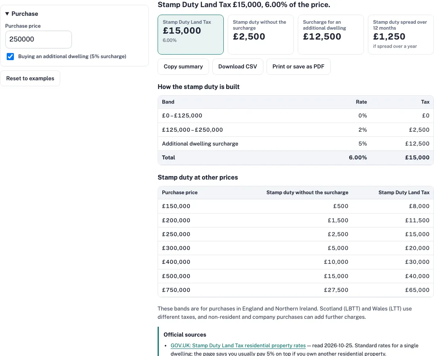Click the £11,500 stamp duty cell

pos(417,221)
